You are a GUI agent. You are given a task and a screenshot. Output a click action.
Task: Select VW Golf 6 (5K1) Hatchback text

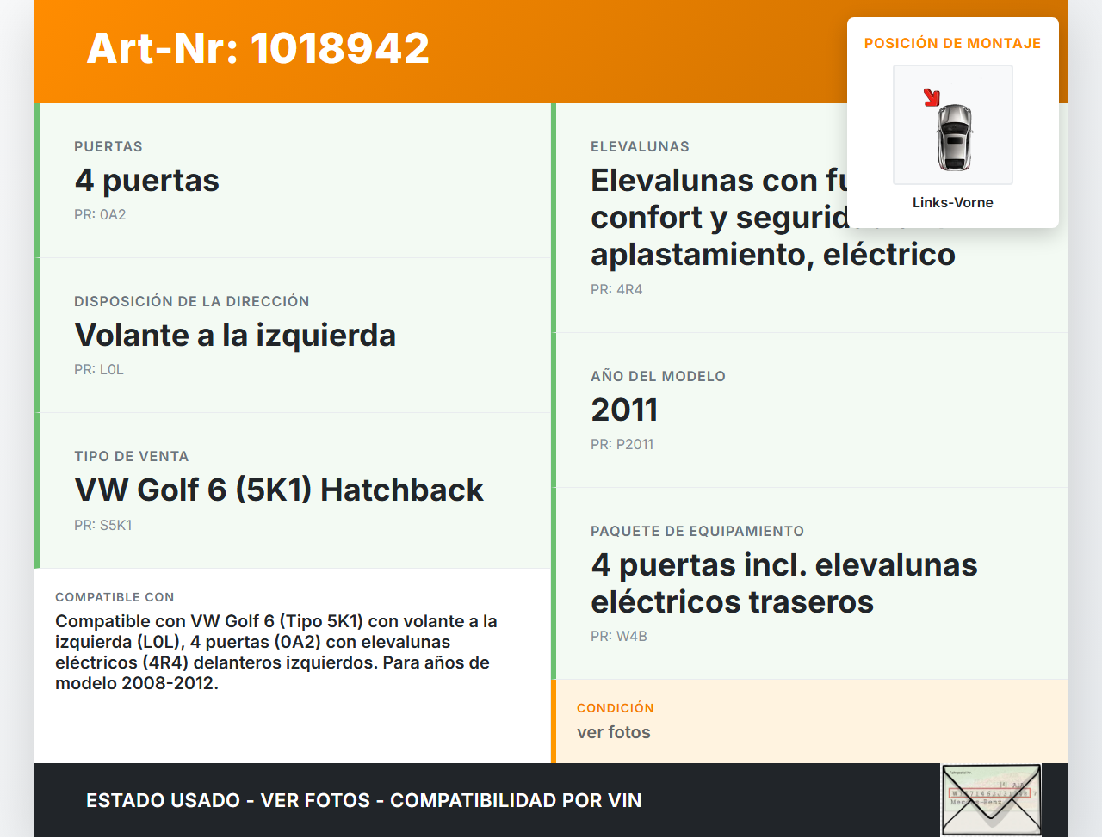tap(279, 490)
